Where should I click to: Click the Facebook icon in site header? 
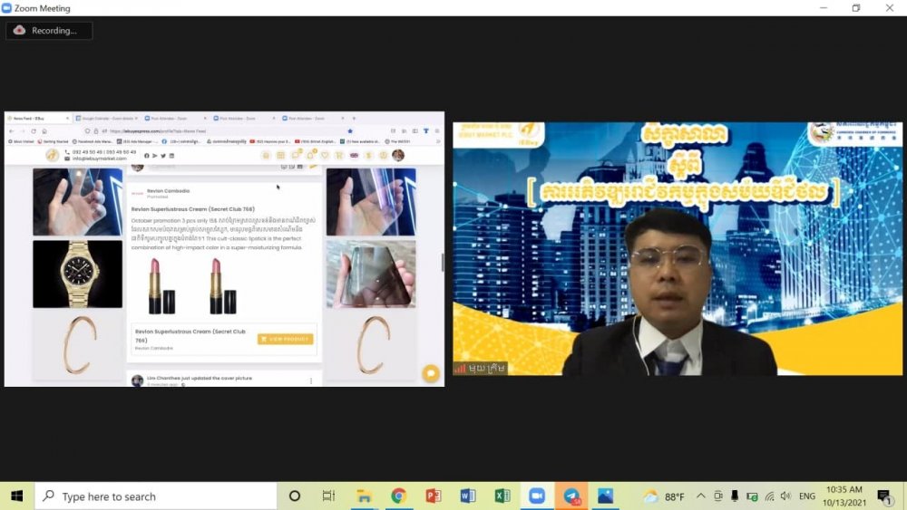click(x=146, y=156)
